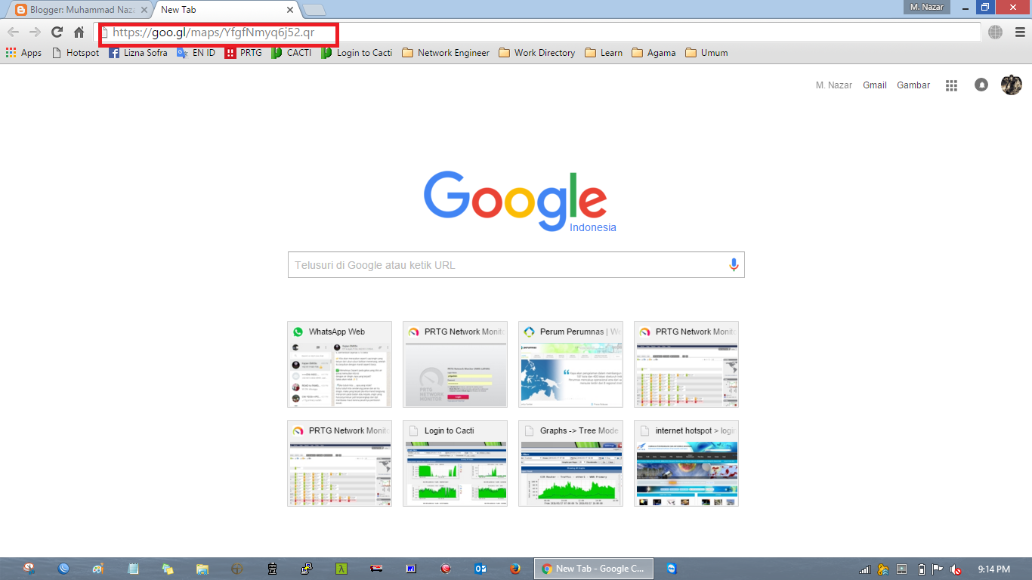Open the Hotspot bookmark
The height and width of the screenshot is (580, 1032).
(x=76, y=53)
